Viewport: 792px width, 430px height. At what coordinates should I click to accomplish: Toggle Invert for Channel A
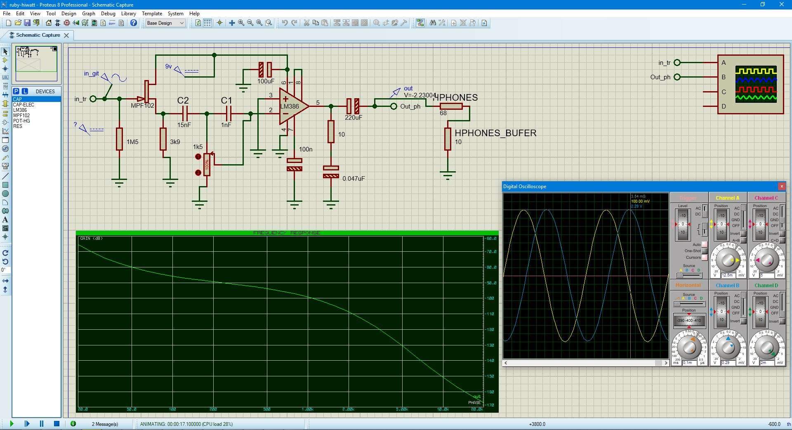(x=743, y=234)
